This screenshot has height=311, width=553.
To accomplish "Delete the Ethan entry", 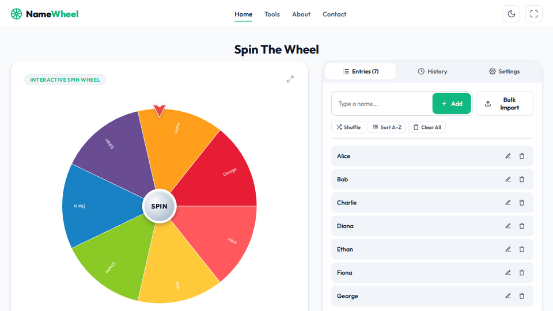I will (x=522, y=249).
